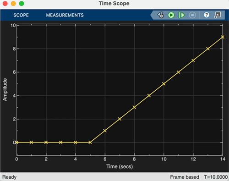229x181 pixels.
Task: Open the SCOPE tab
Action: coord(21,15)
